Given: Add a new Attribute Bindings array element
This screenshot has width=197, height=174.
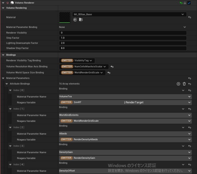Looking at the screenshot, I should click(179, 84).
